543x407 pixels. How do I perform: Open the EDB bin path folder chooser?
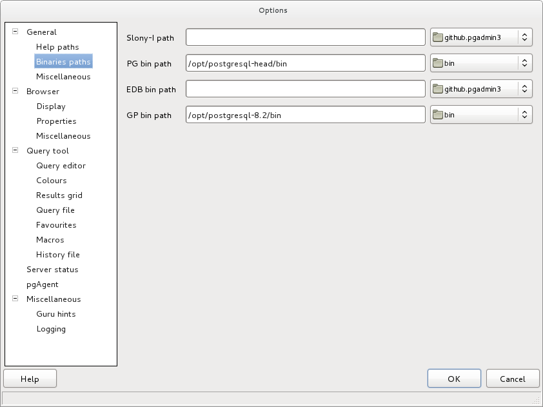pos(480,88)
